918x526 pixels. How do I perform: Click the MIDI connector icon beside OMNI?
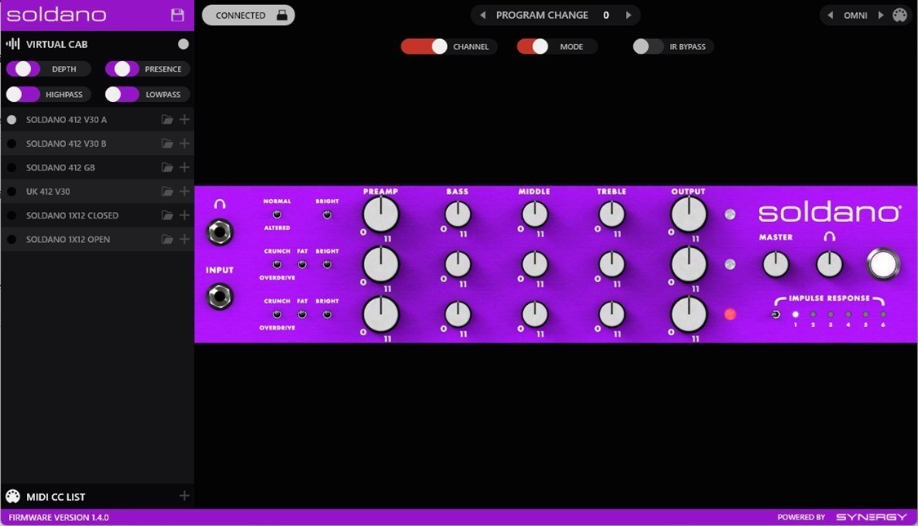point(899,15)
